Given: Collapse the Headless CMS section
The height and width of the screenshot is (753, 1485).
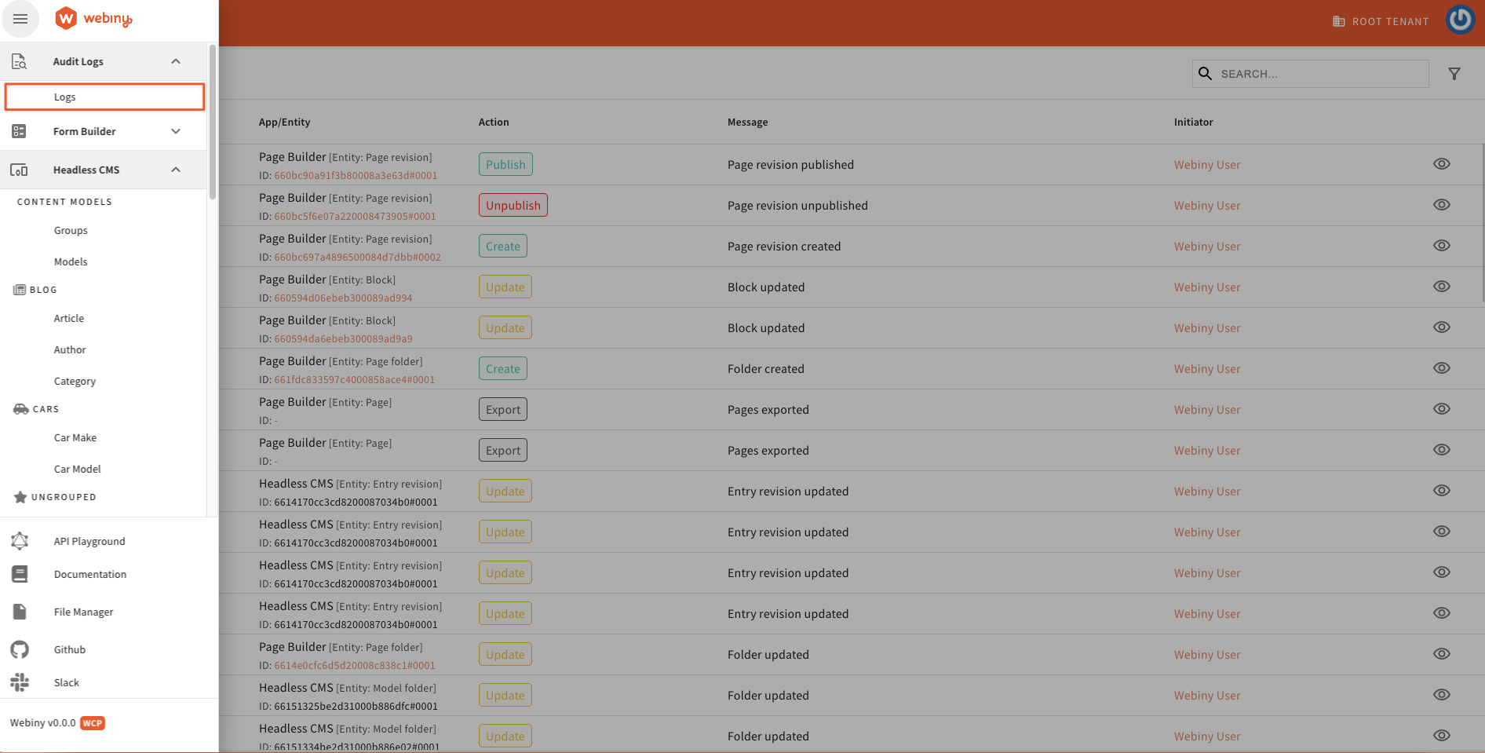Looking at the screenshot, I should 175,170.
